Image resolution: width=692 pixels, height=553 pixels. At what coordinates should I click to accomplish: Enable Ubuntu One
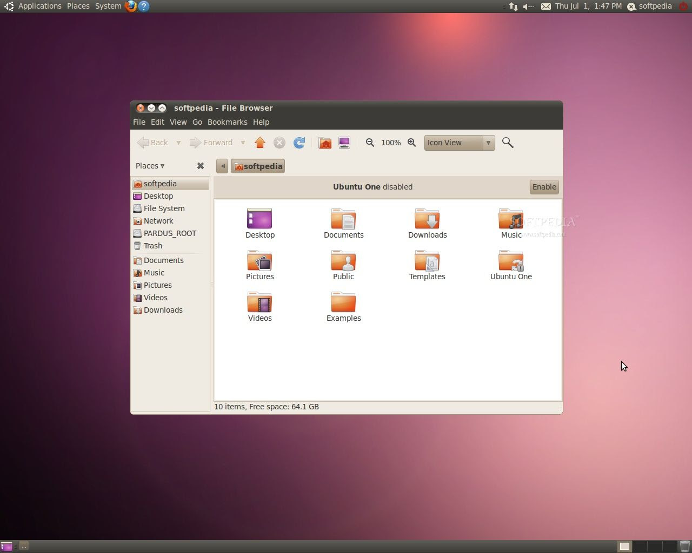click(x=544, y=187)
